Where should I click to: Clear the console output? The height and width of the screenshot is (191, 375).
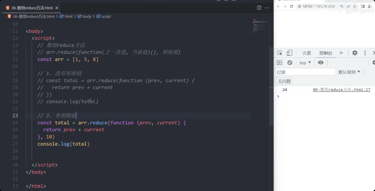[290, 62]
